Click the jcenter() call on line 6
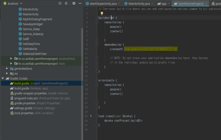The width and height of the screenshot is (221, 140). pyautogui.click(x=116, y=31)
